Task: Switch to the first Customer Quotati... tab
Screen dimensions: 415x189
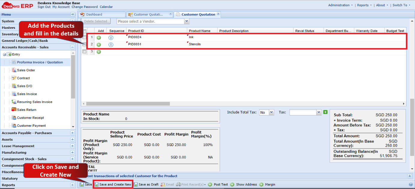Action: coord(149,14)
